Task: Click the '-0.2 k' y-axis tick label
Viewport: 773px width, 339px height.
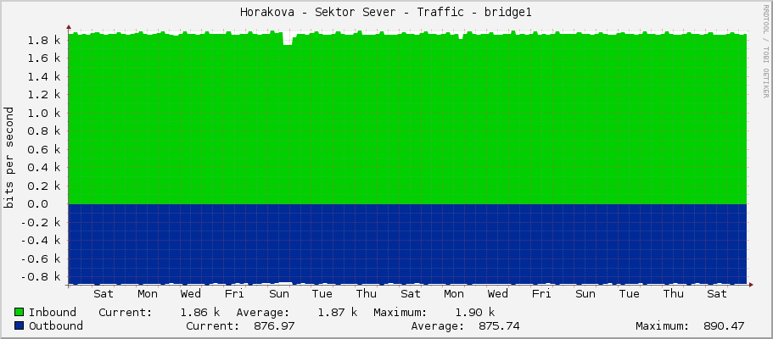Action: [x=41, y=222]
